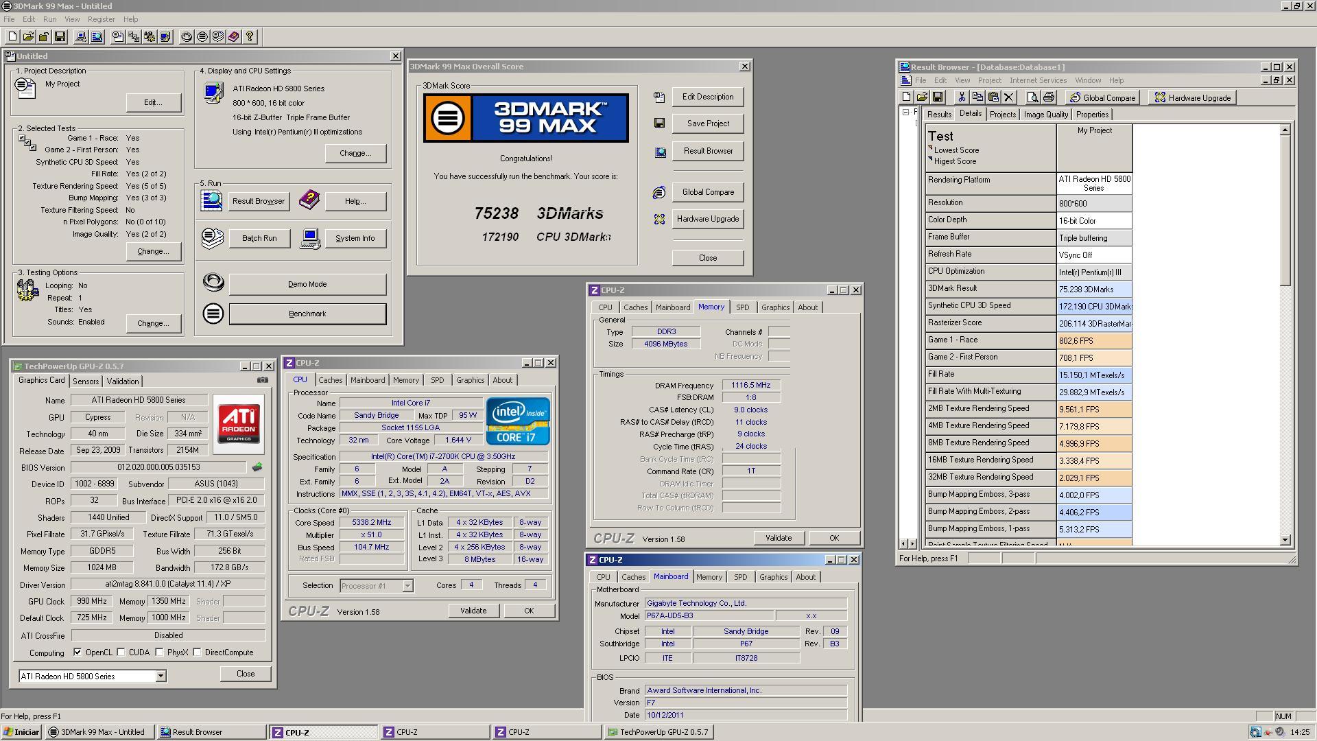Toggle the PhysX checkbox in GPU-Z
The width and height of the screenshot is (1317, 741).
(x=160, y=652)
